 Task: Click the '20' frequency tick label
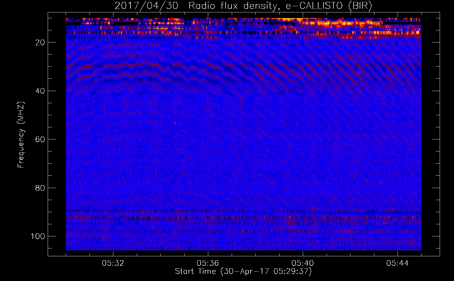point(40,42)
